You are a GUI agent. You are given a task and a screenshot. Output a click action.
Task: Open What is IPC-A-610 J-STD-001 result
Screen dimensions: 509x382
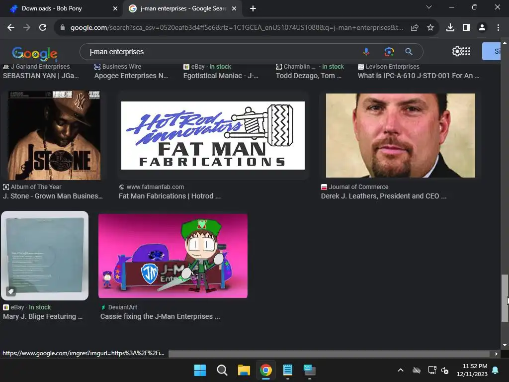point(419,76)
